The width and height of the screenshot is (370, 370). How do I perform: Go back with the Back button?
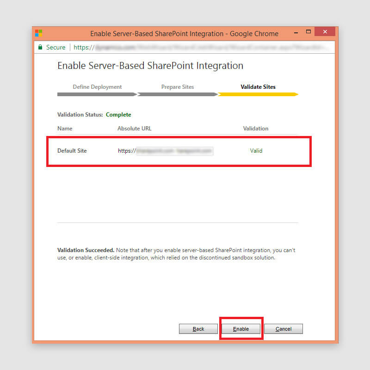[198, 329]
